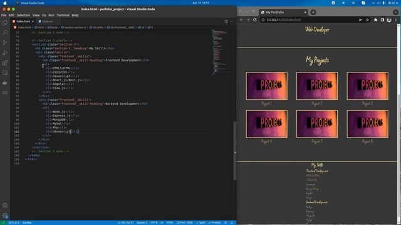Open the Terminal menu

tap(63, 15)
